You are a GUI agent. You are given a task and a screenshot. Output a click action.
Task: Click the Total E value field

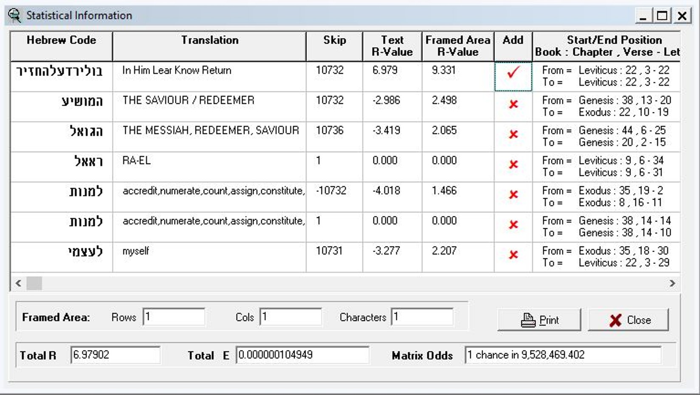[x=302, y=355]
